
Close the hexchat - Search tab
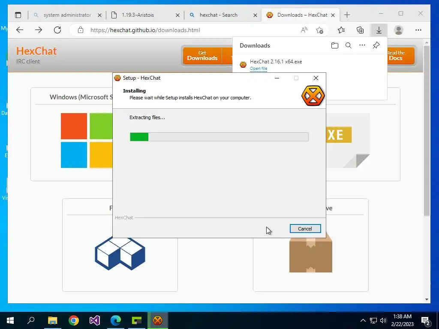(x=255, y=15)
